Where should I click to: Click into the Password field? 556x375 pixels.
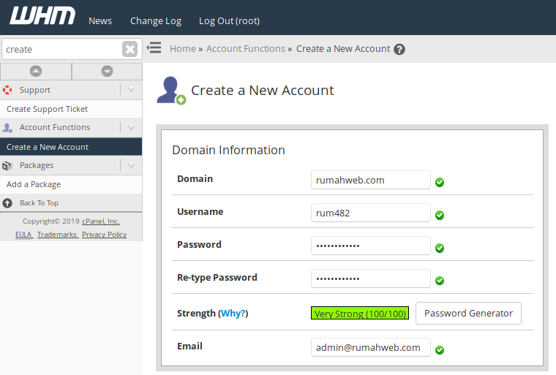pos(371,246)
